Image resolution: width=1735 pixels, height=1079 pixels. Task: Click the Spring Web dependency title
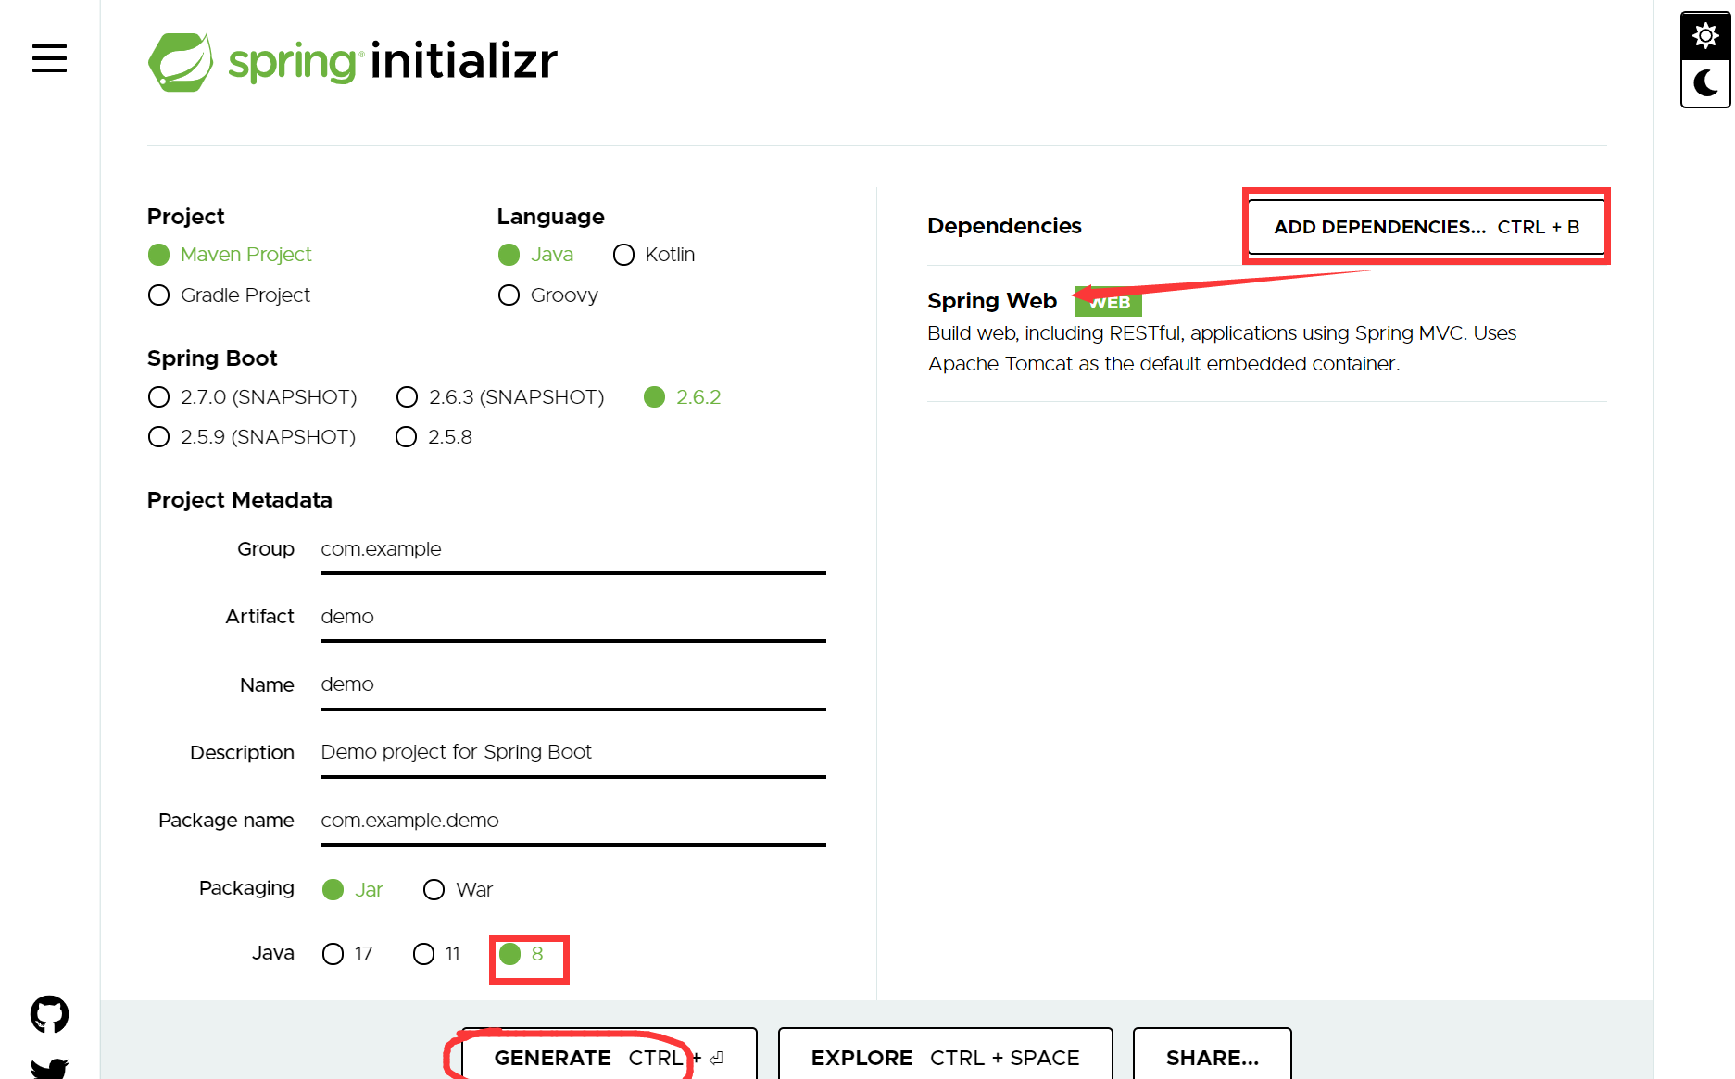point(992,301)
